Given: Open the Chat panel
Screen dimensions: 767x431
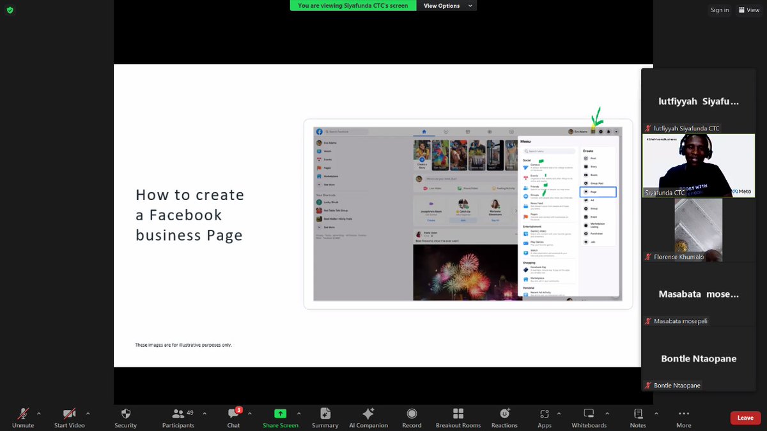Looking at the screenshot, I should tap(234, 418).
